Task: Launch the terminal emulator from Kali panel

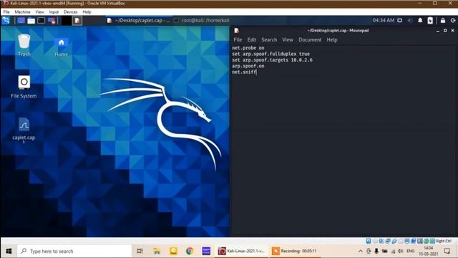Action: 42,21
